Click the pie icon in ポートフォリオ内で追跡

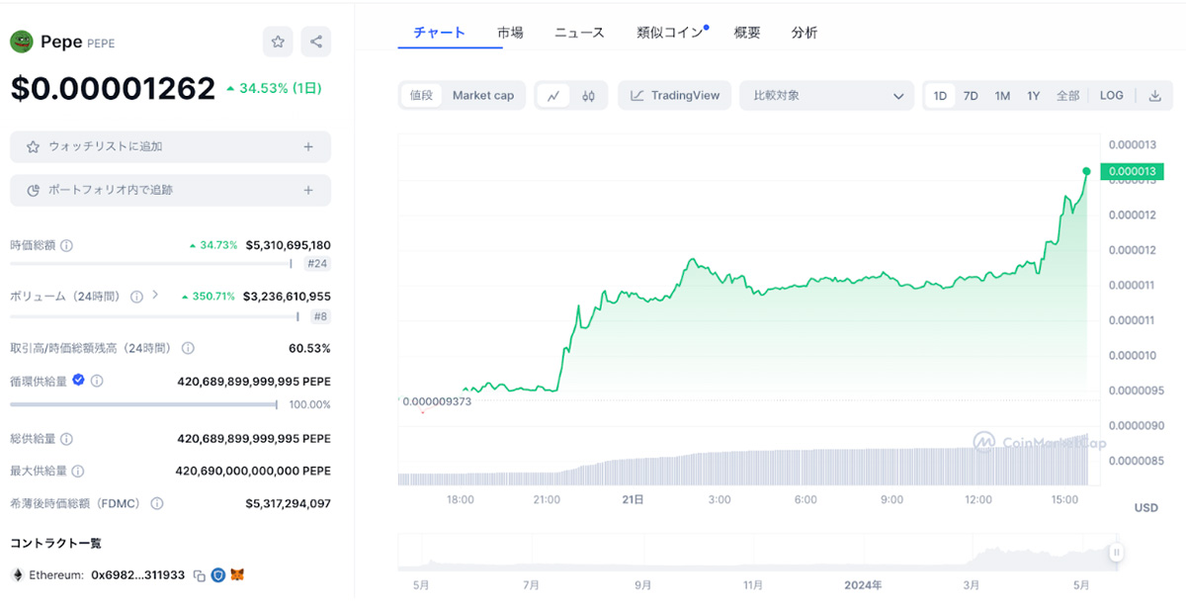(33, 190)
